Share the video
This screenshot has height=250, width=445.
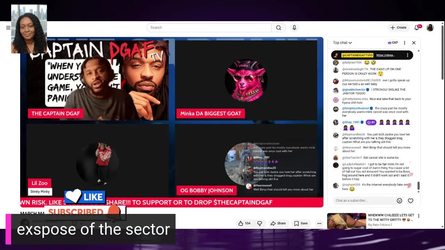click(x=278, y=223)
